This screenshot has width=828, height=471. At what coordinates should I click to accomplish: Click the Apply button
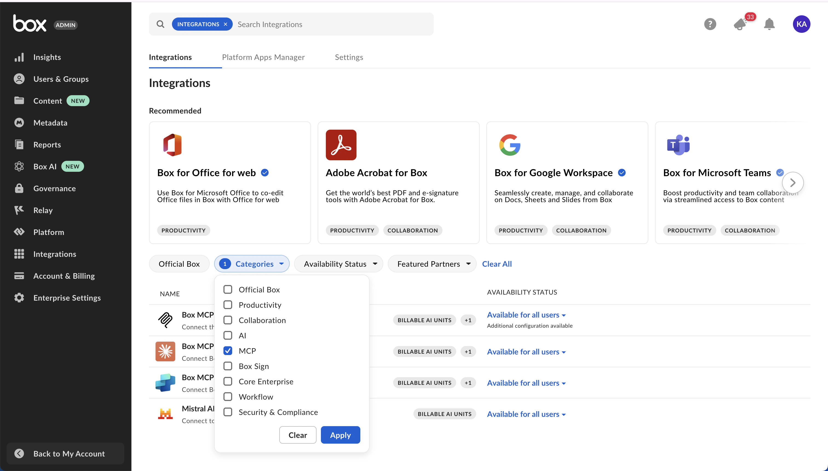(340, 435)
